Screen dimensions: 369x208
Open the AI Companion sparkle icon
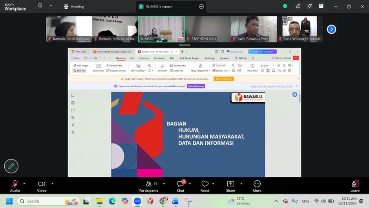pyautogui.click(x=309, y=6)
